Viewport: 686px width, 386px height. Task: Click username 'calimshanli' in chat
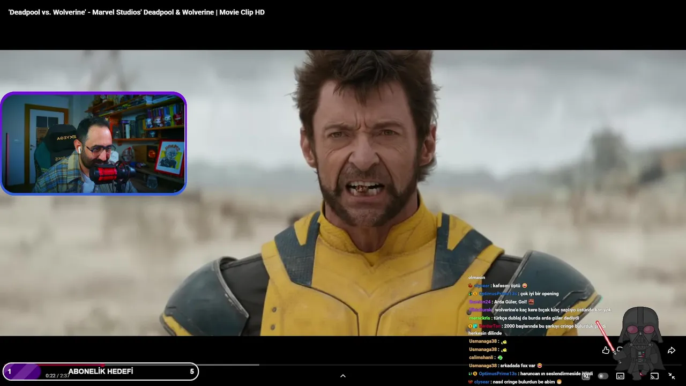(x=481, y=358)
